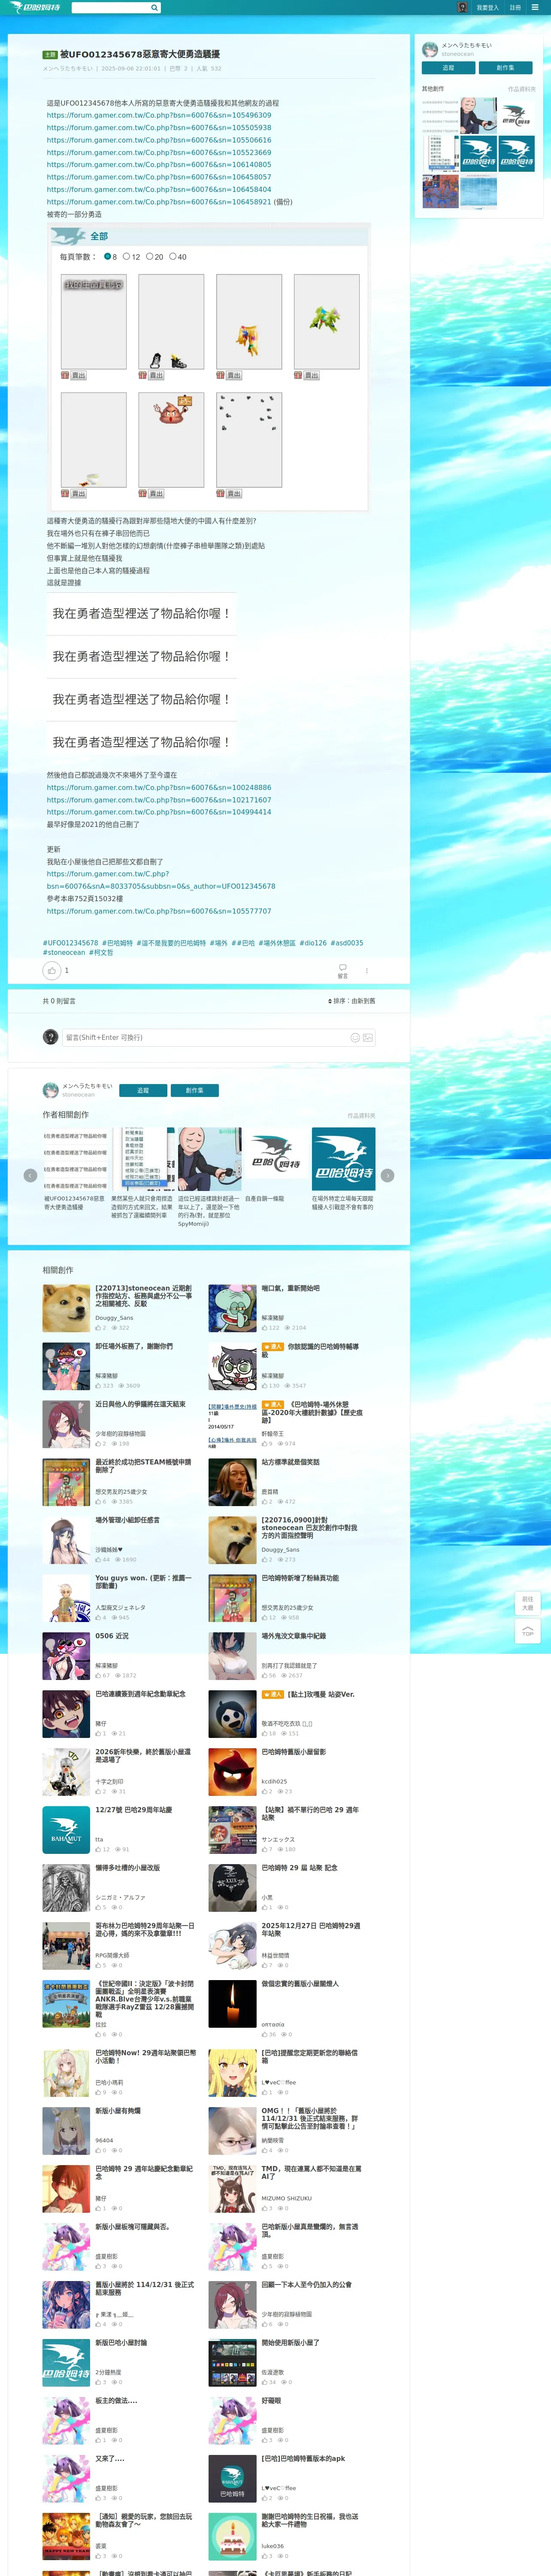Open related post 場外管理小組卸任感言
Screen dimensions: 551x2576
coord(127,1520)
